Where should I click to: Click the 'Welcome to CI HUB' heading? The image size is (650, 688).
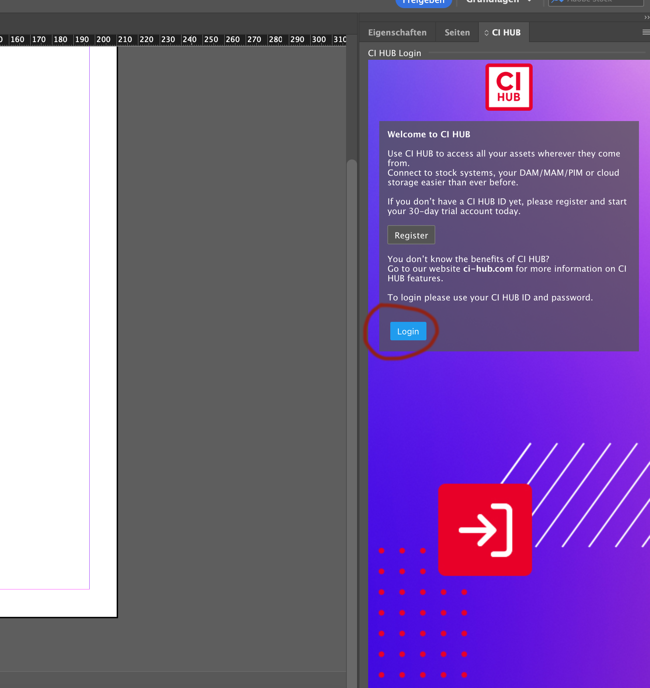tap(429, 134)
